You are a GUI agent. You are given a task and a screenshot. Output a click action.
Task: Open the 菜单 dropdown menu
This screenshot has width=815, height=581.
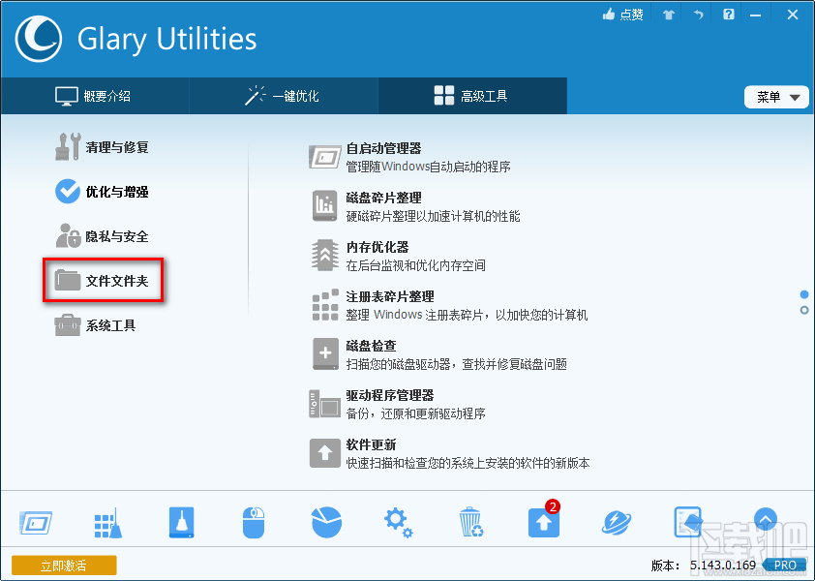(776, 96)
